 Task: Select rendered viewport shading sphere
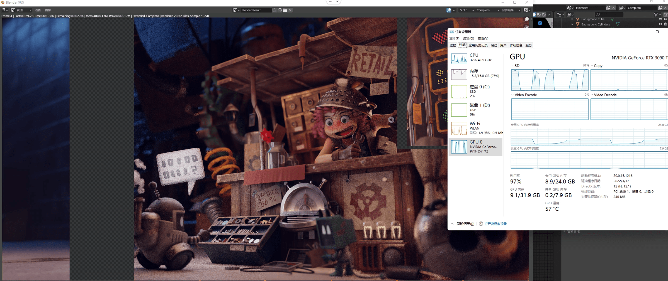544,14
